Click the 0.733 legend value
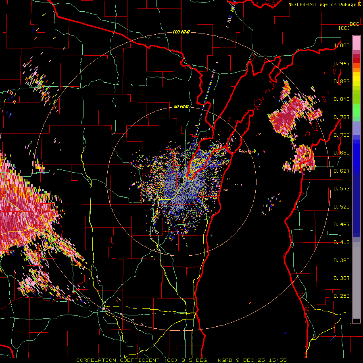The height and width of the screenshot is (363, 363). point(342,135)
